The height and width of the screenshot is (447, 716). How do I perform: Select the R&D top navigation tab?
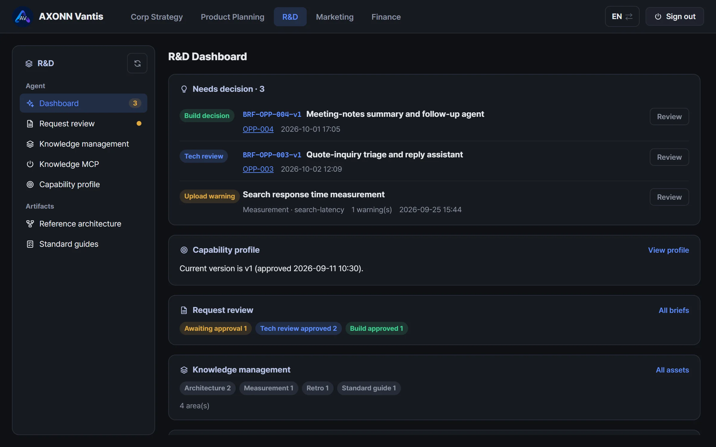point(290,17)
